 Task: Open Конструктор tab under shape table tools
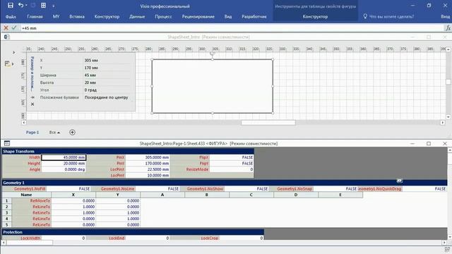coord(315,17)
